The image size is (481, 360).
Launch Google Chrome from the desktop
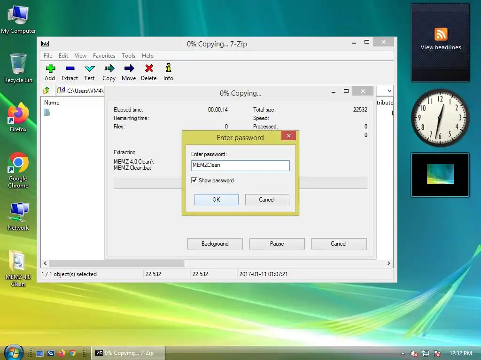coord(18,170)
